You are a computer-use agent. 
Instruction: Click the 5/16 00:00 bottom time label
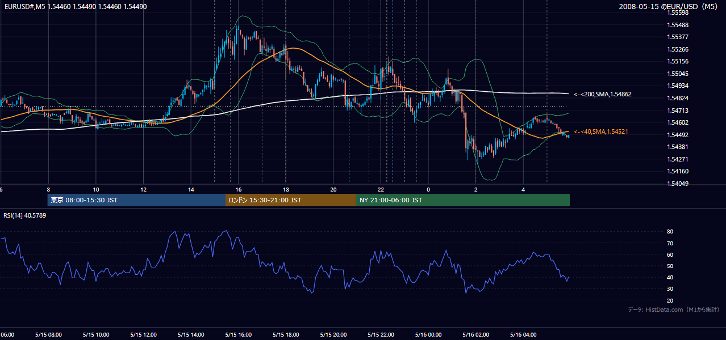coord(428,335)
